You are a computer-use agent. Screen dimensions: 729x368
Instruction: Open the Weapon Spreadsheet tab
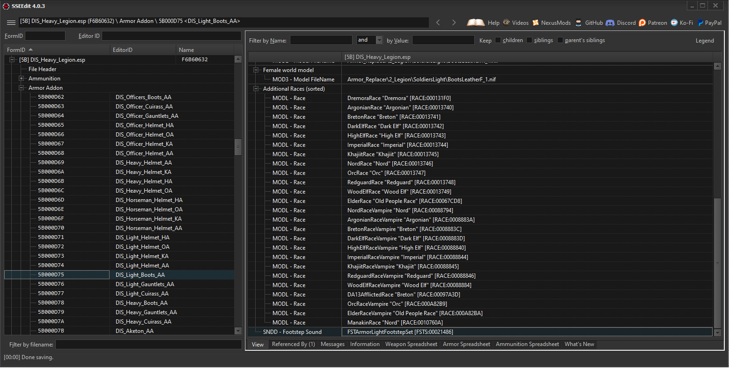pos(411,344)
